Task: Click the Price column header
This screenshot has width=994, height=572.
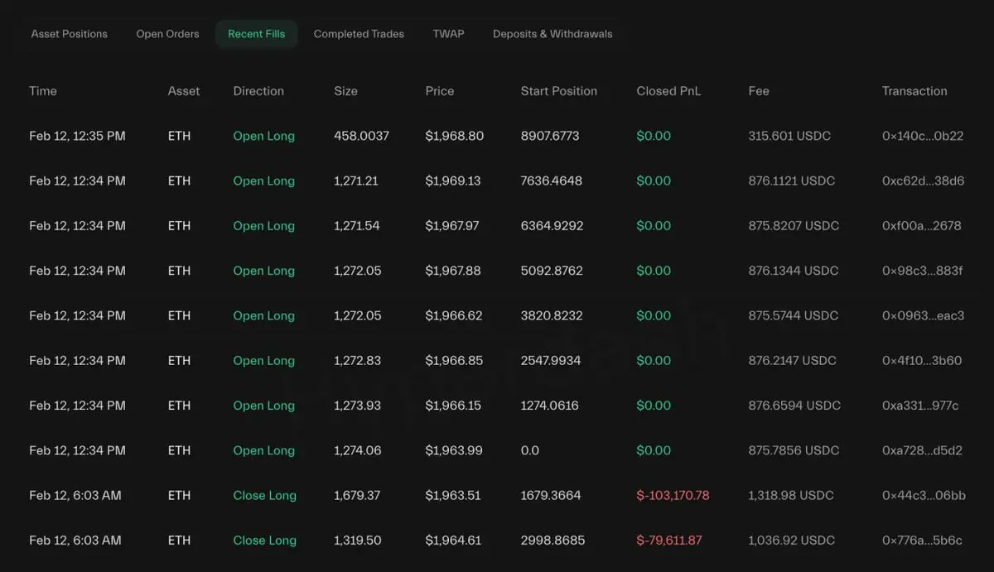Action: click(440, 91)
